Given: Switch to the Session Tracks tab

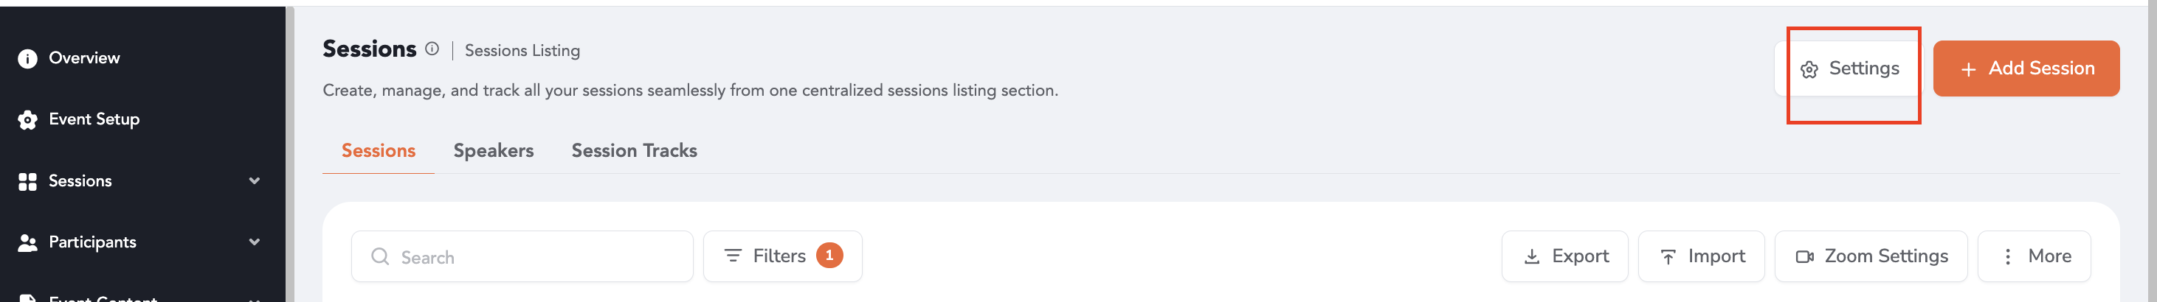Looking at the screenshot, I should 634,150.
